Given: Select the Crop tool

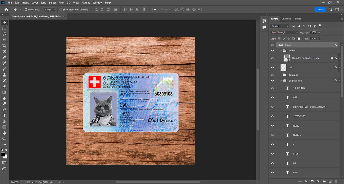Looking at the screenshot, I should tap(4, 46).
